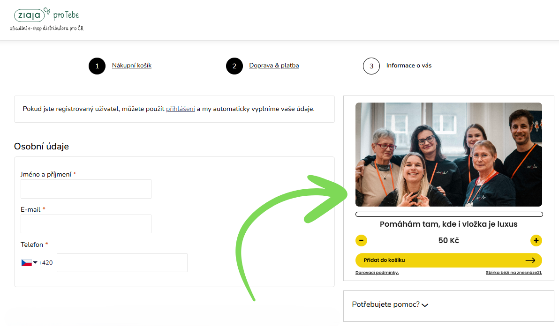Add donation via Přidat do košíku
The height and width of the screenshot is (326, 559).
pyautogui.click(x=448, y=260)
